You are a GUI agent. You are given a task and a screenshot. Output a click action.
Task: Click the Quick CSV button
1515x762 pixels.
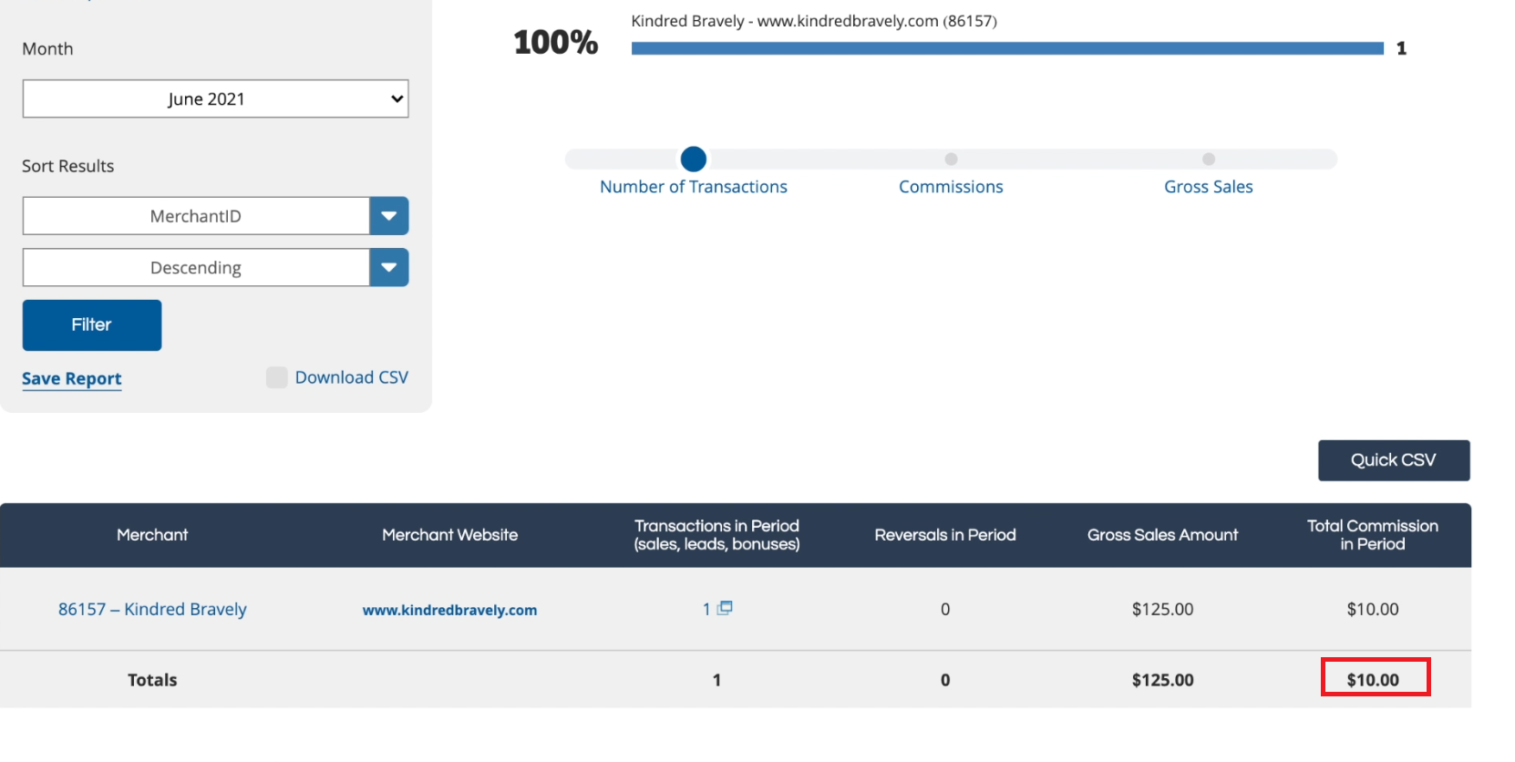(x=1394, y=460)
